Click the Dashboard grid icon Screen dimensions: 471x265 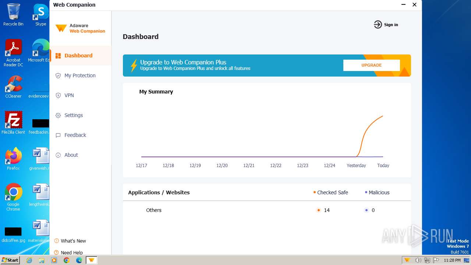coord(58,56)
